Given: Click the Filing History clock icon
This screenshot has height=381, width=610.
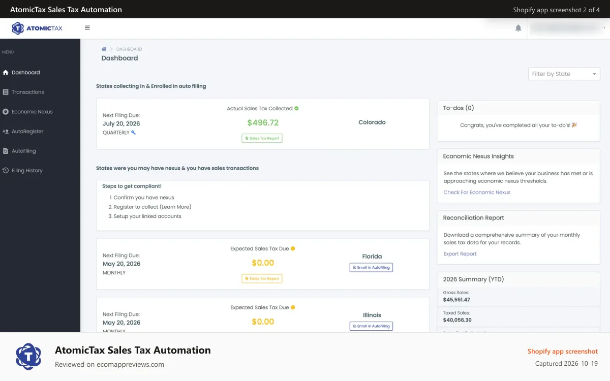Looking at the screenshot, I should pyautogui.click(x=6, y=171).
